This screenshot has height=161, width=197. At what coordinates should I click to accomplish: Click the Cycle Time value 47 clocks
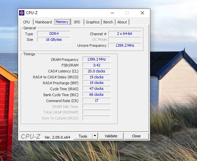tap(97, 89)
